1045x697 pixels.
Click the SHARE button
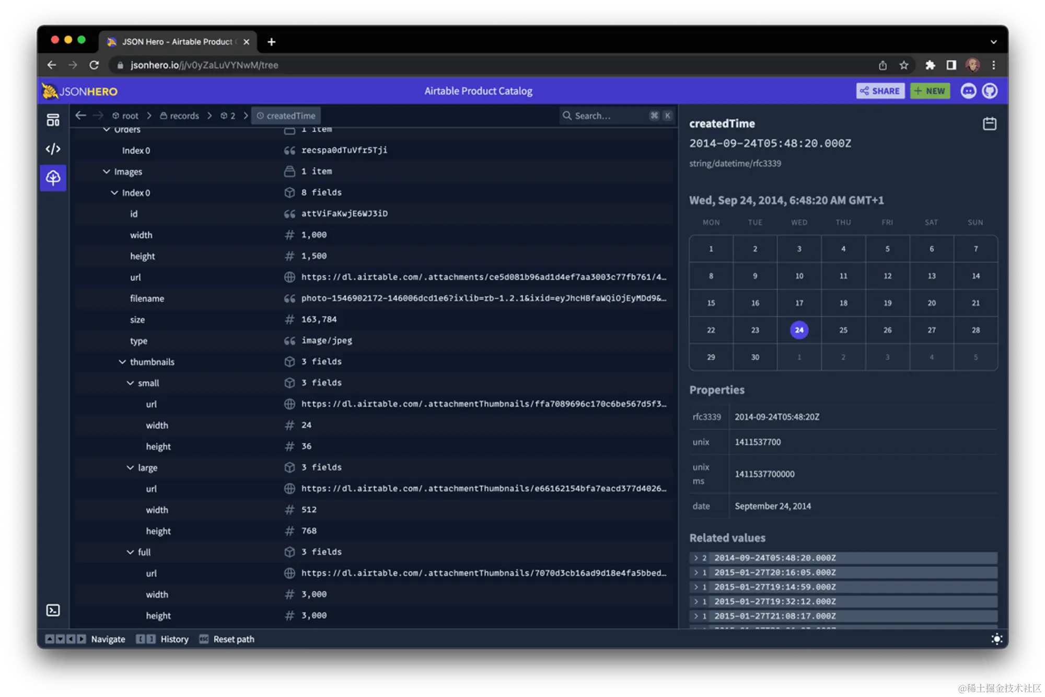tap(880, 91)
